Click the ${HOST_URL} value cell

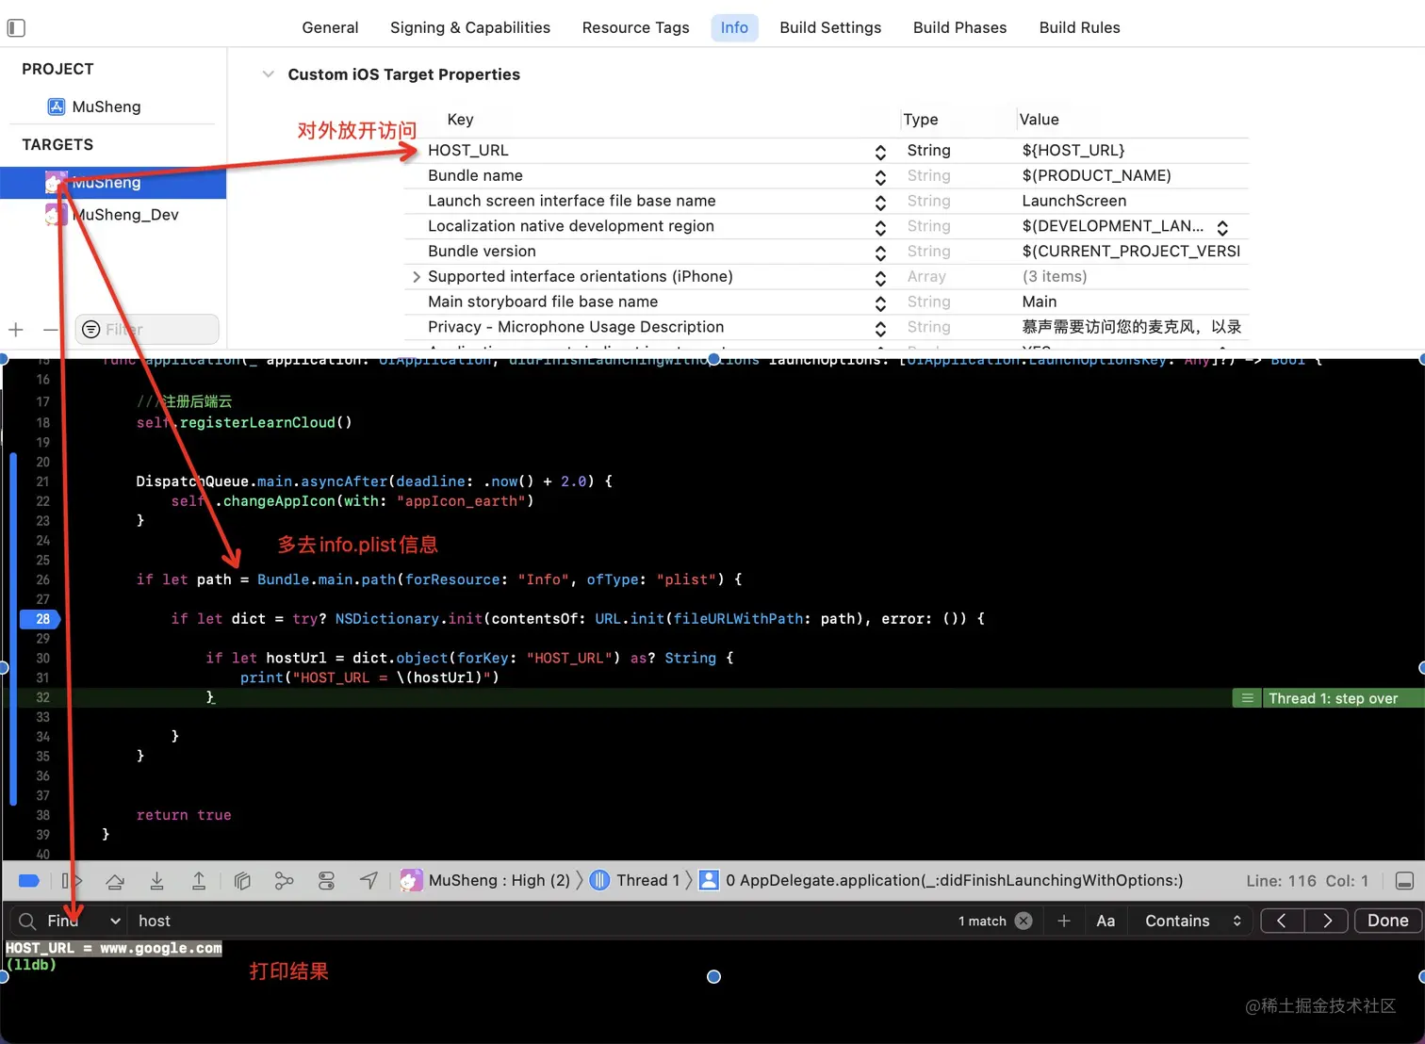pos(1073,151)
